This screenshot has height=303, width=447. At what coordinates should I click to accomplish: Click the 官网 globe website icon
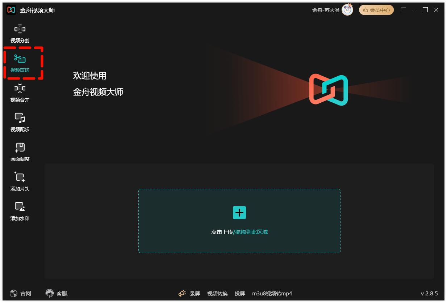pos(14,293)
